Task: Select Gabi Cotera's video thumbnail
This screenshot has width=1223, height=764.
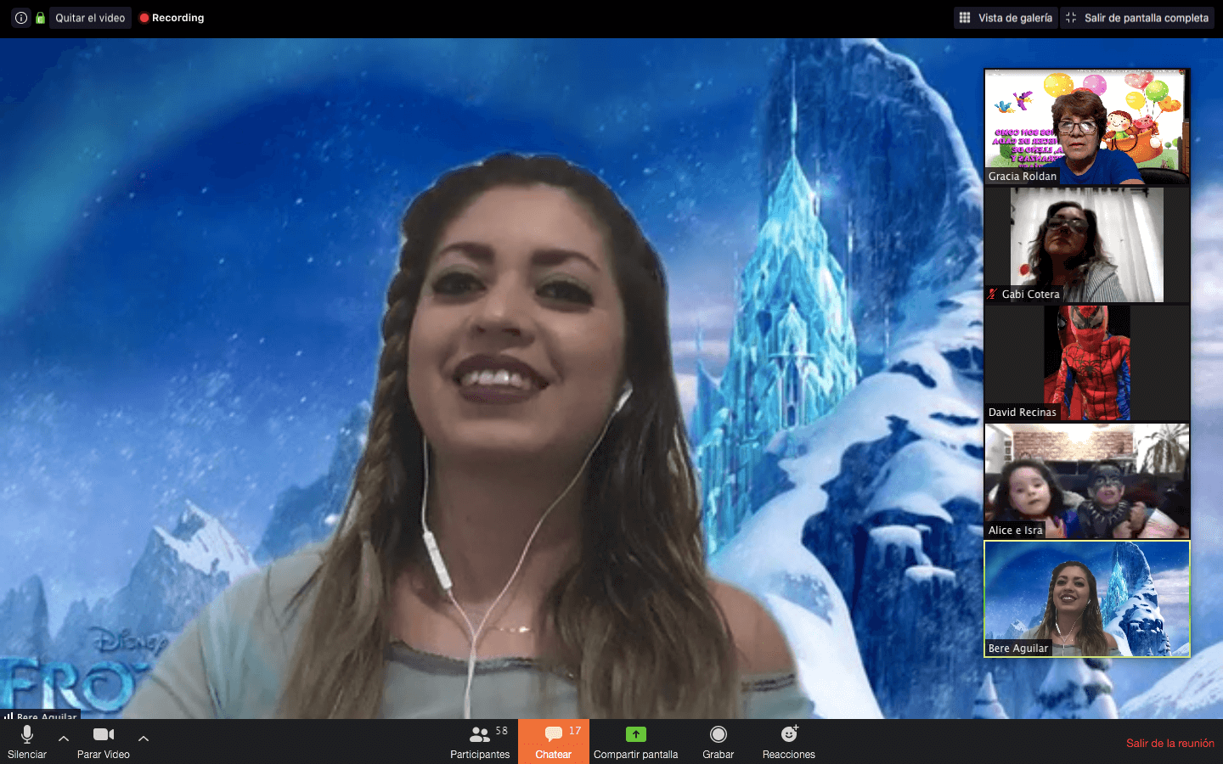Action: pos(1087,244)
